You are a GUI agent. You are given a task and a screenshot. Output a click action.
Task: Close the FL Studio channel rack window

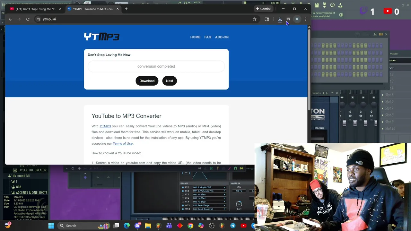coord(386,34)
